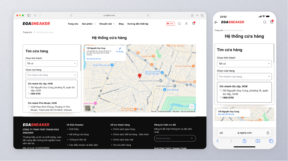This screenshot has width=288, height=161.
Task: Tap the mobile Safari share icon
Action: [244, 141]
